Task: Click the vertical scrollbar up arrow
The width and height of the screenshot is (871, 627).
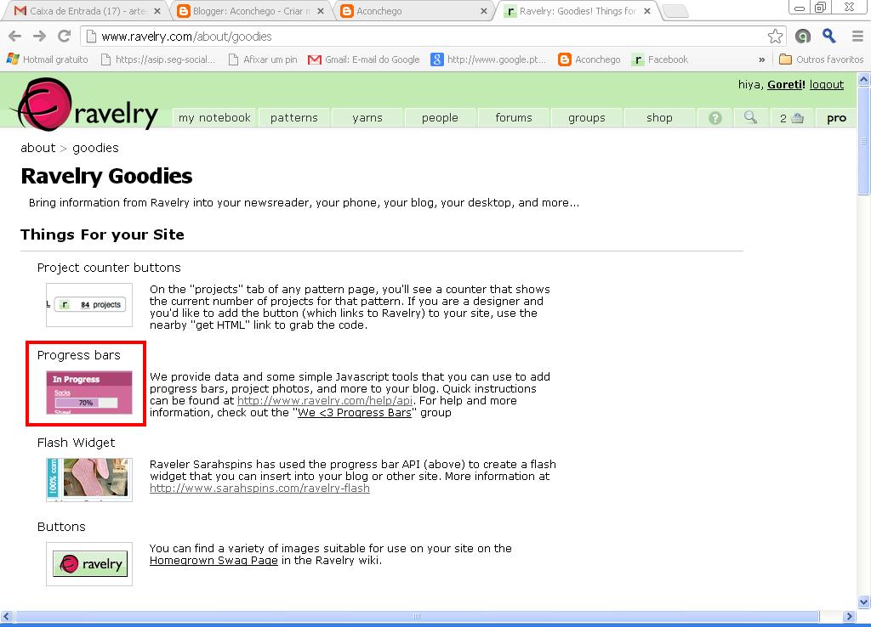Action: [x=864, y=79]
